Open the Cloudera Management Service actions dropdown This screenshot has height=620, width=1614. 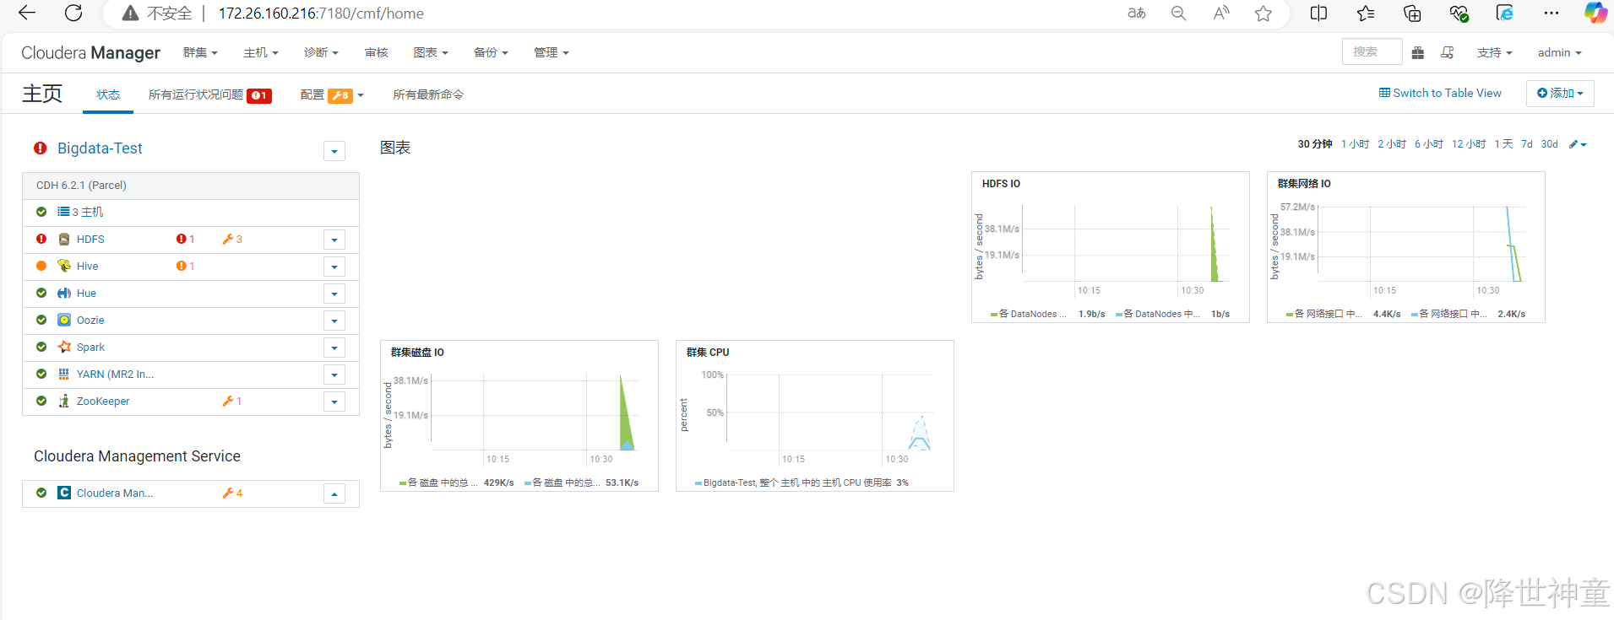tap(334, 493)
